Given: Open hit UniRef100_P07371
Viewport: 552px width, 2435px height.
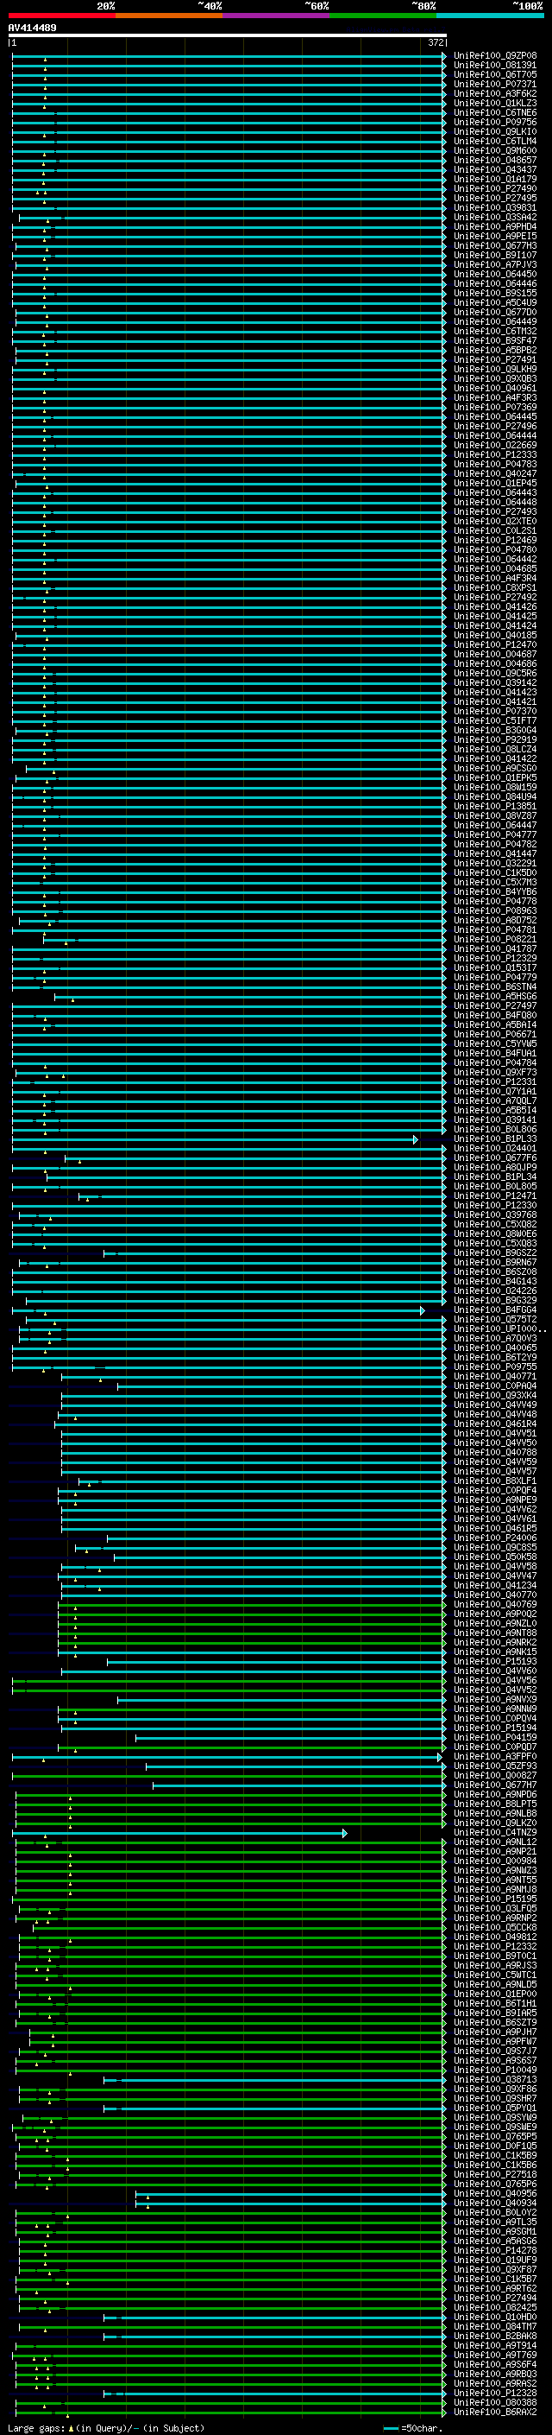Looking at the screenshot, I should [494, 84].
